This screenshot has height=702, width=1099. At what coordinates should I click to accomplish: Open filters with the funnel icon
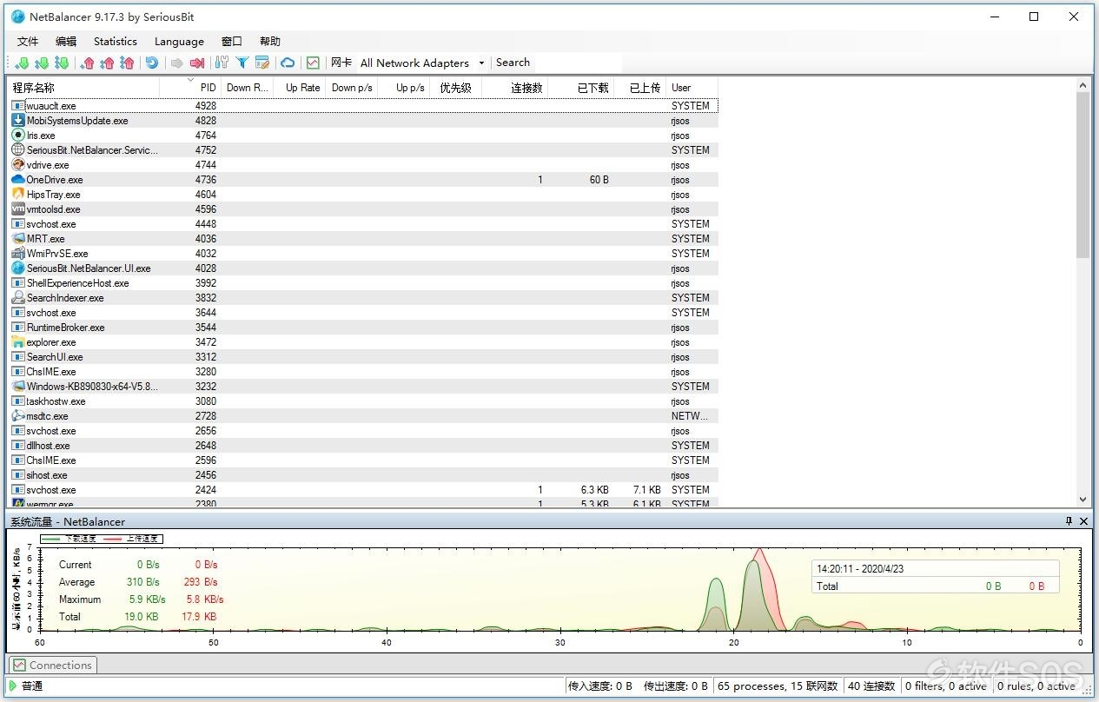click(x=242, y=63)
